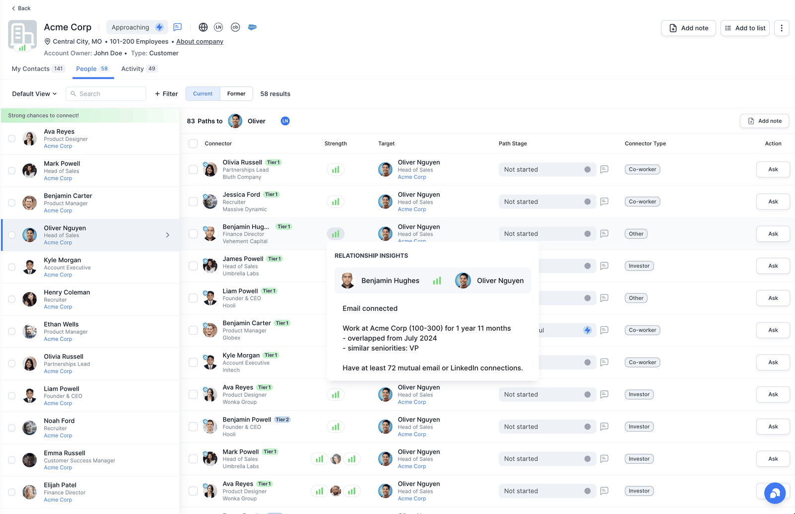
Task: Open the company website globe icon
Action: click(x=203, y=27)
